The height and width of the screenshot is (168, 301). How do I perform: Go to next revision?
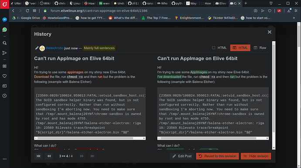click(82, 156)
